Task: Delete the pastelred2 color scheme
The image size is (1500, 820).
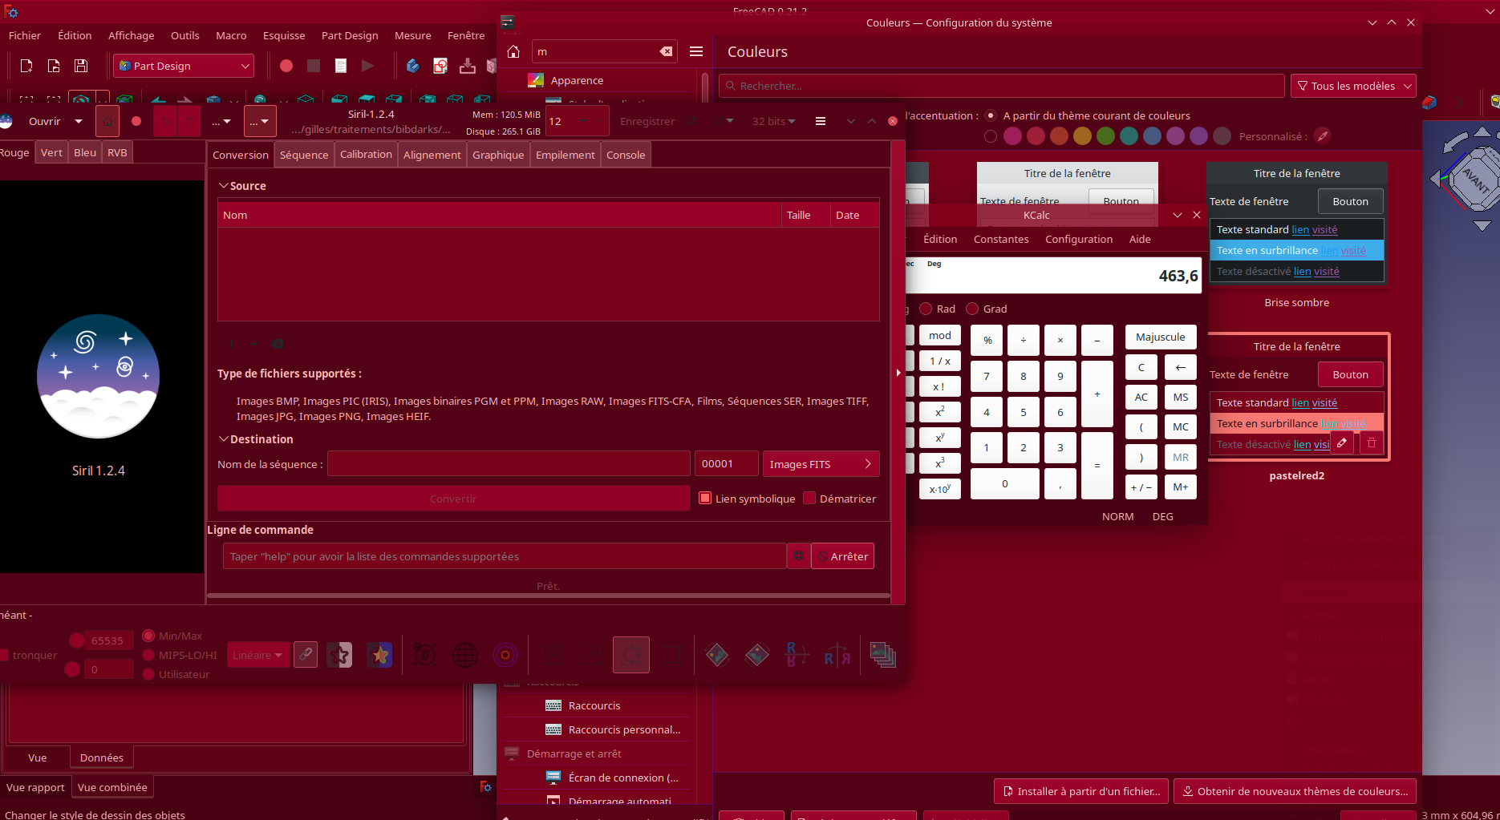Action: pos(1372,442)
